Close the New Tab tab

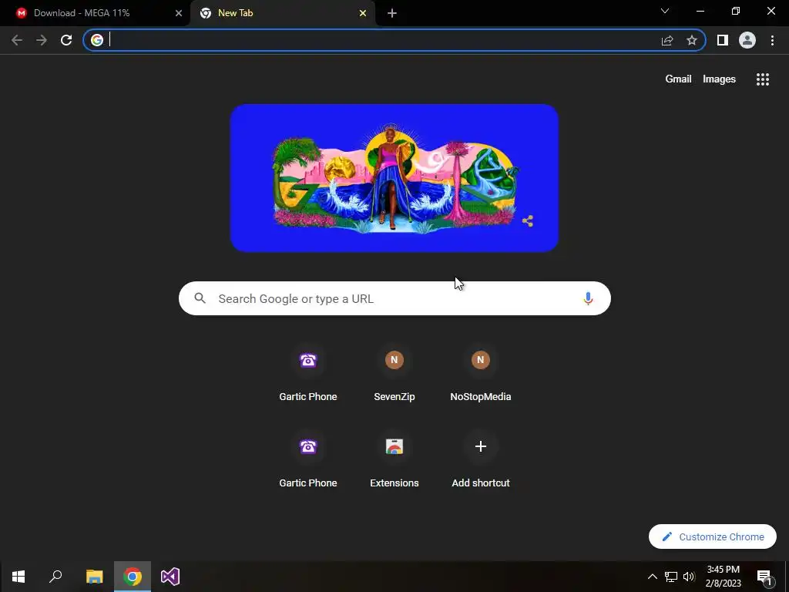(363, 13)
